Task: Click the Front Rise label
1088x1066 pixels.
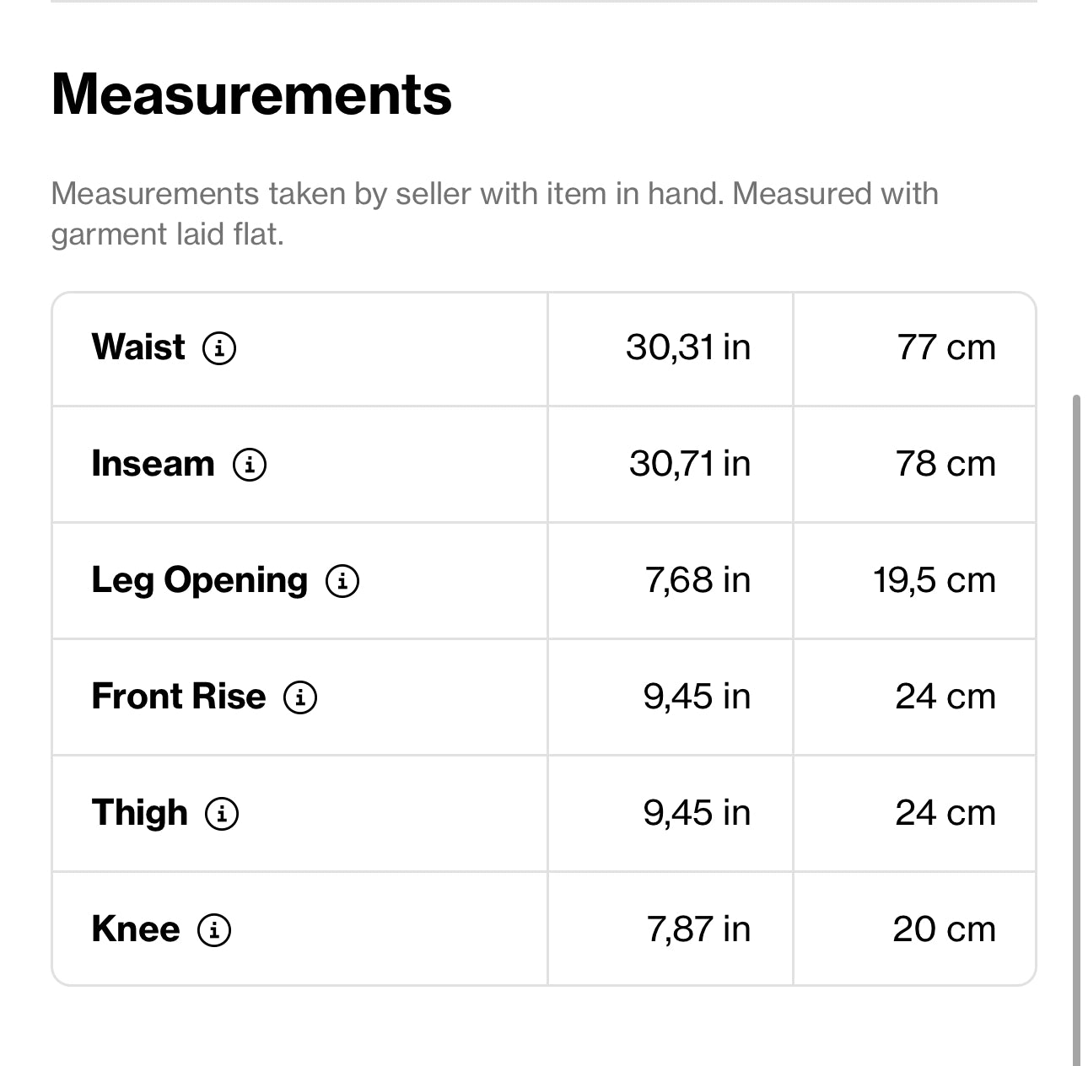Action: click(x=178, y=697)
